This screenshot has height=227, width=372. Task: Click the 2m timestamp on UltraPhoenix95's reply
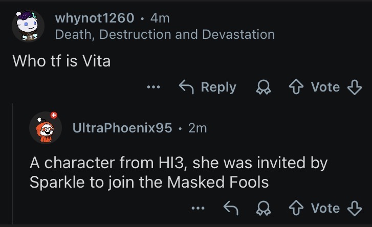pos(198,128)
